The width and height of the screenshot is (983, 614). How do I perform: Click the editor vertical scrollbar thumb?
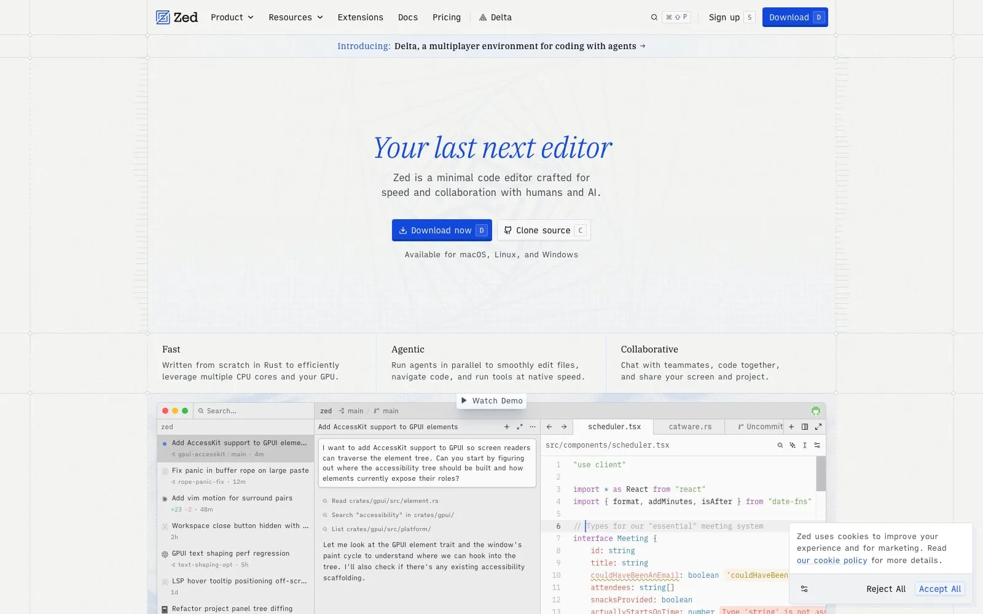(821, 473)
